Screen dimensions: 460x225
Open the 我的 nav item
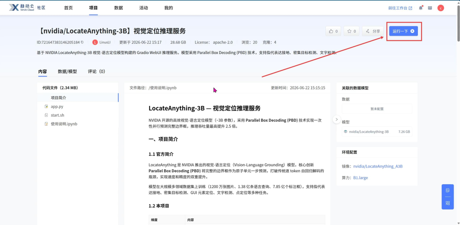click(168, 8)
